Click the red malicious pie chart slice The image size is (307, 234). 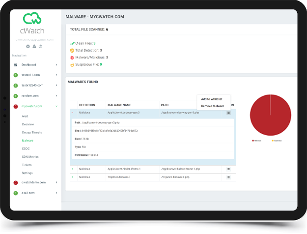pos(270,115)
